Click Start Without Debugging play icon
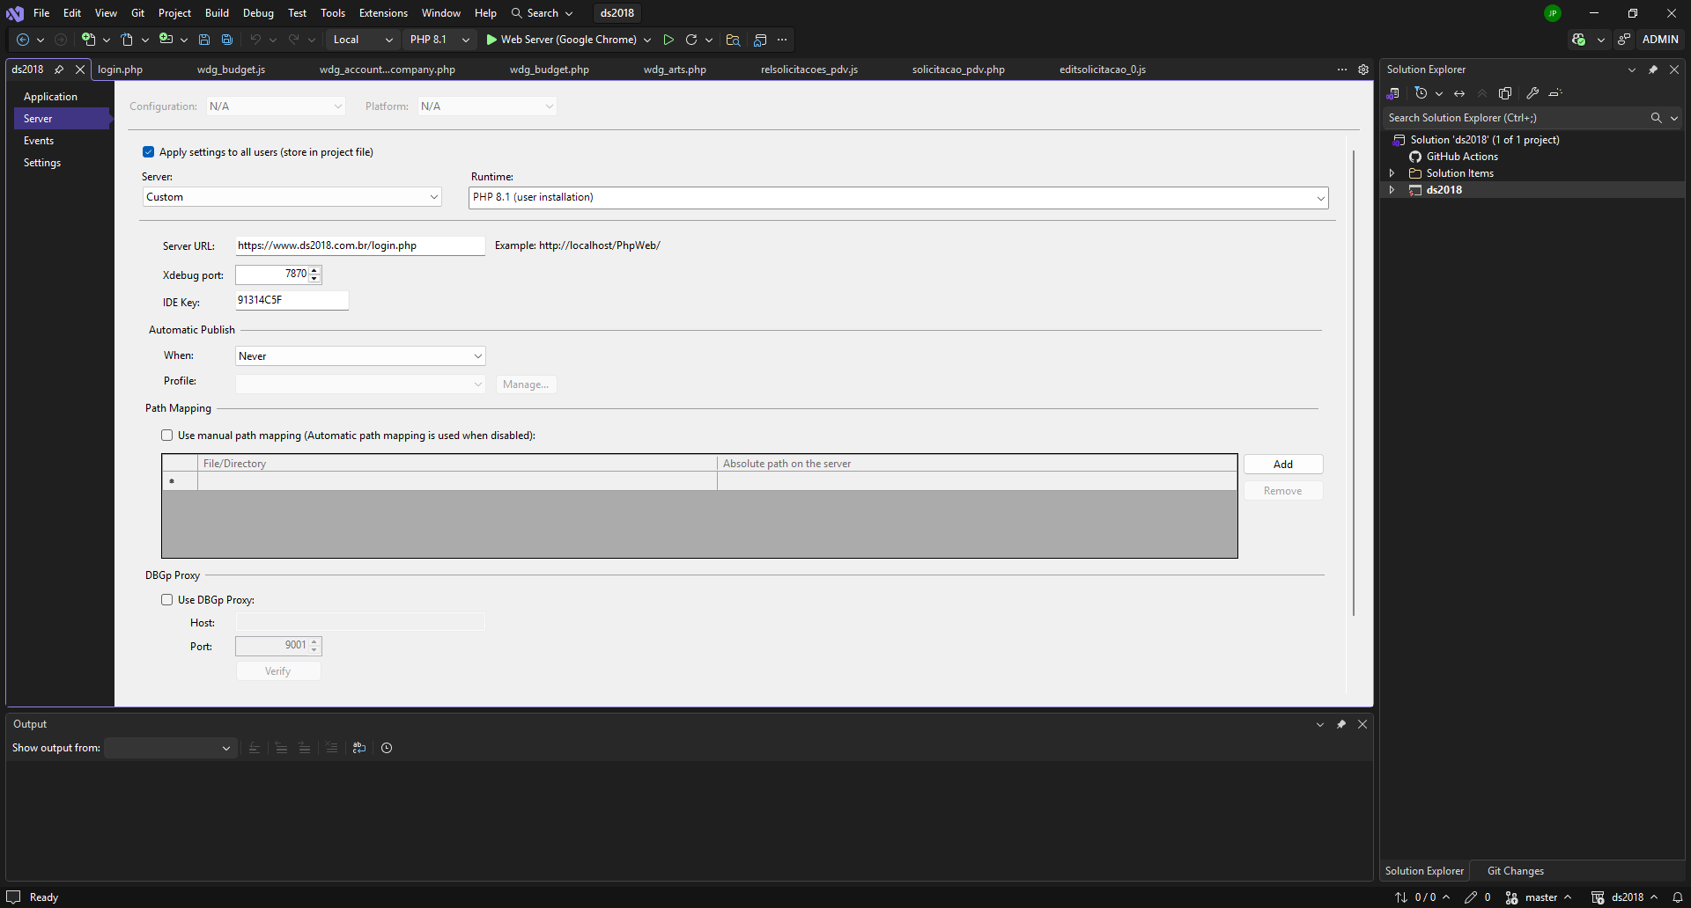 [x=668, y=40]
